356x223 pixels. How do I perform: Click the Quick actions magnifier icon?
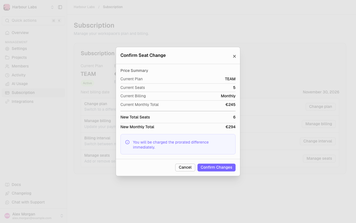[x=7, y=21]
